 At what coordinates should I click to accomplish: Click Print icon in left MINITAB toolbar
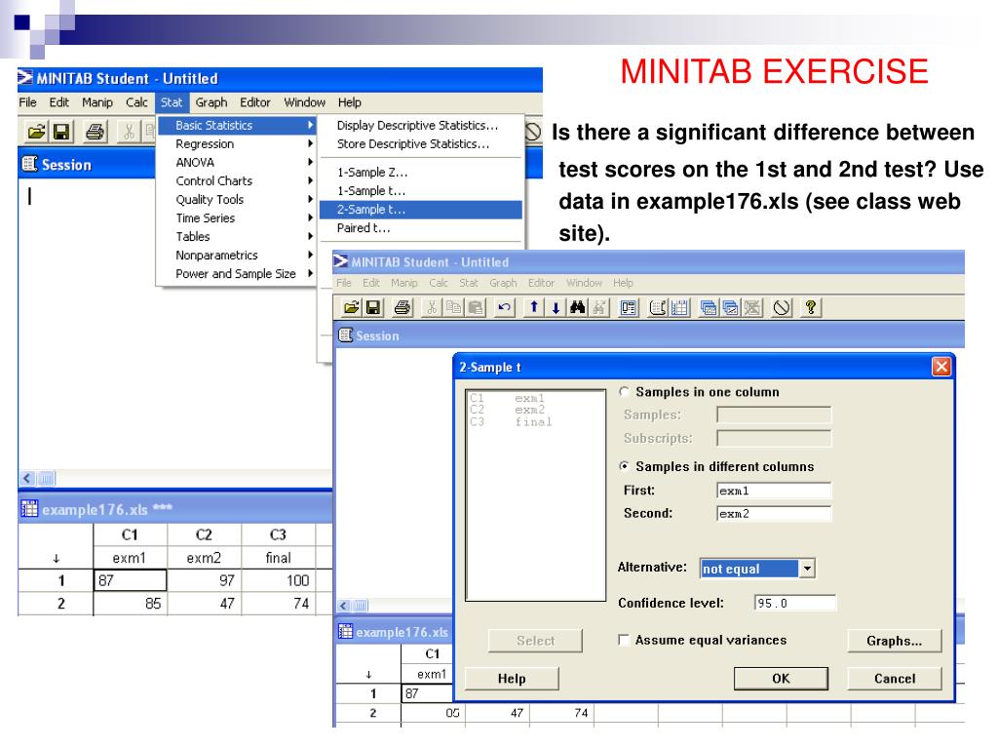(95, 132)
